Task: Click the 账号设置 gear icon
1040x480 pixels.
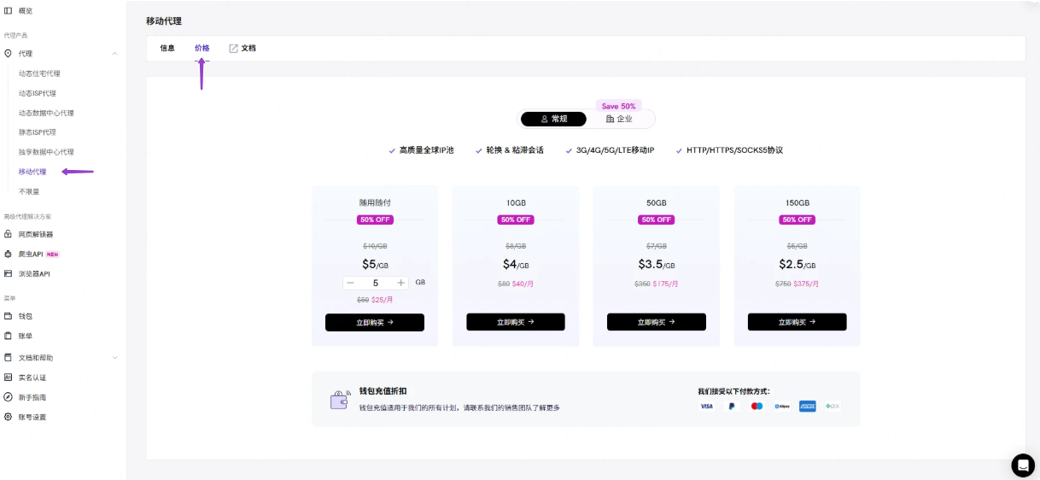Action: point(9,417)
